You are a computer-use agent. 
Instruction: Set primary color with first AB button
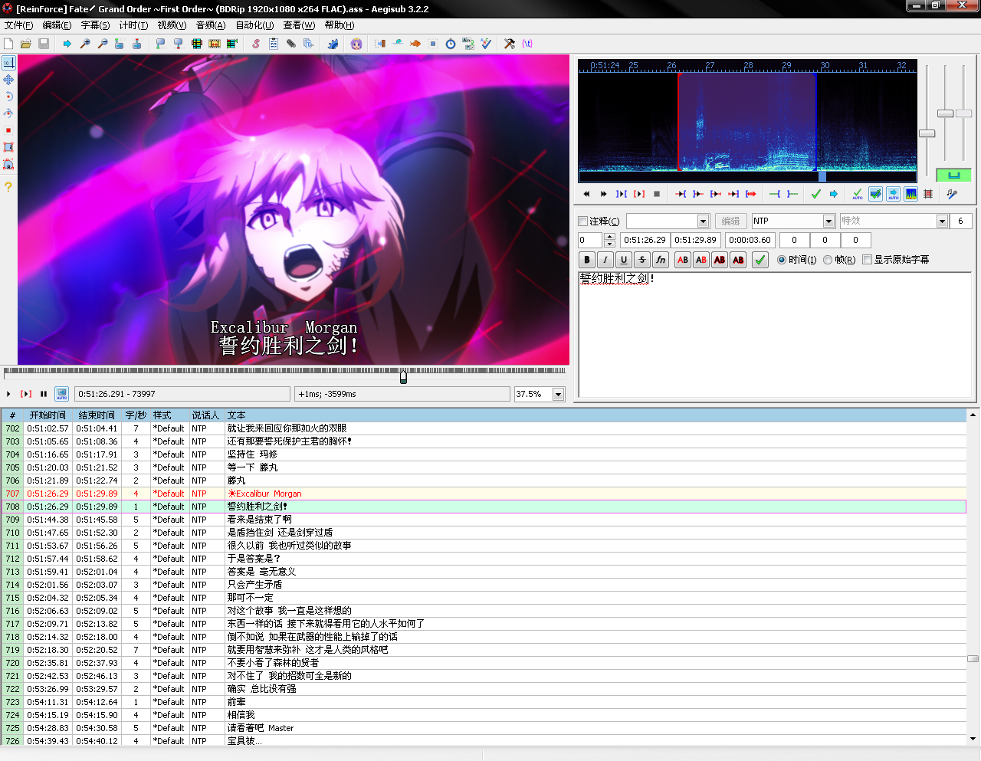coord(683,260)
